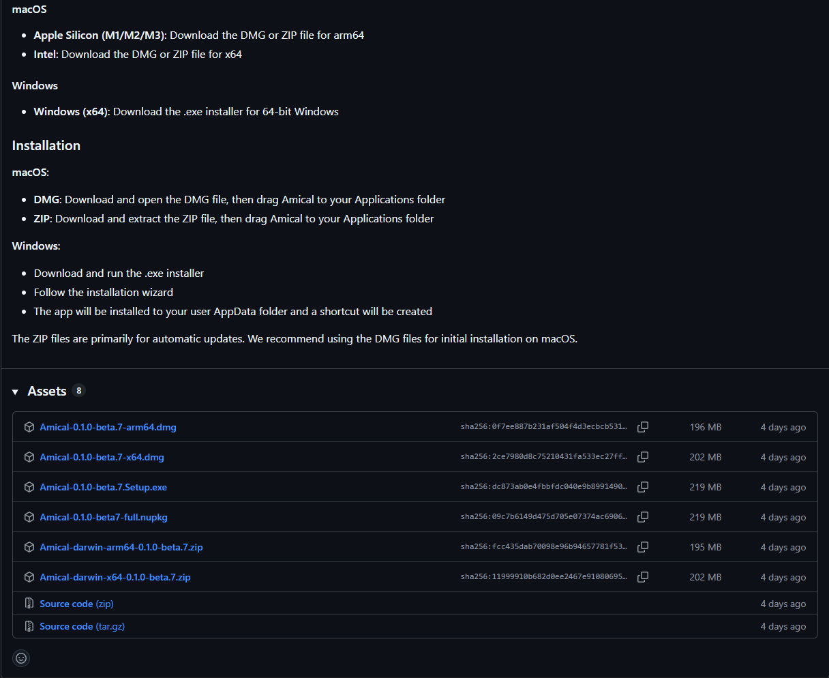829x678 pixels.
Task: Download Amical-0.1.0-beta.7-x64.dmg
Action: pyautogui.click(x=102, y=457)
